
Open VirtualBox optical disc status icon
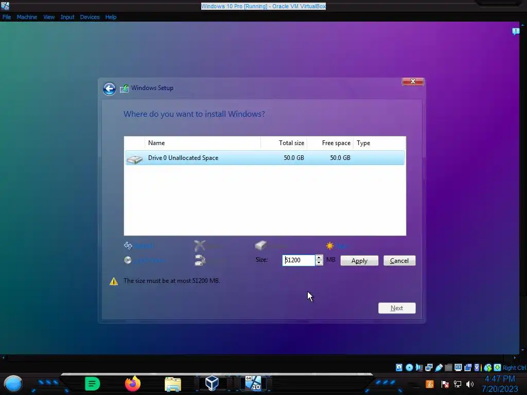[409, 367]
